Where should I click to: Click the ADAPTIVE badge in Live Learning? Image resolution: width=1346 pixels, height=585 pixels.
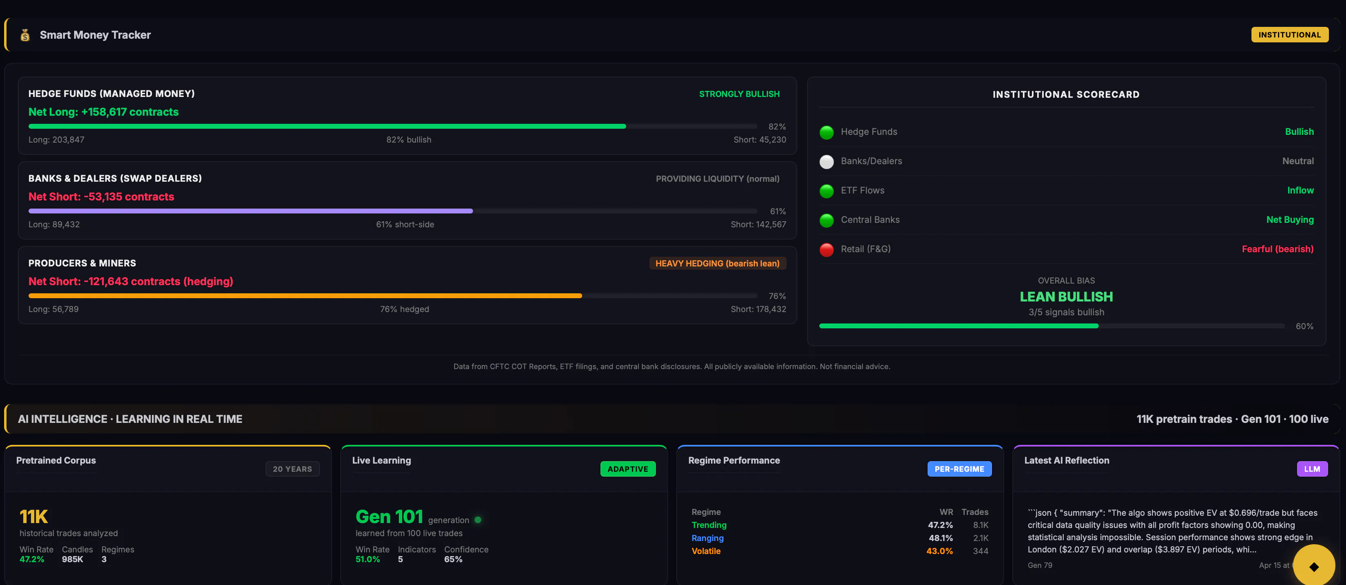[627, 469]
